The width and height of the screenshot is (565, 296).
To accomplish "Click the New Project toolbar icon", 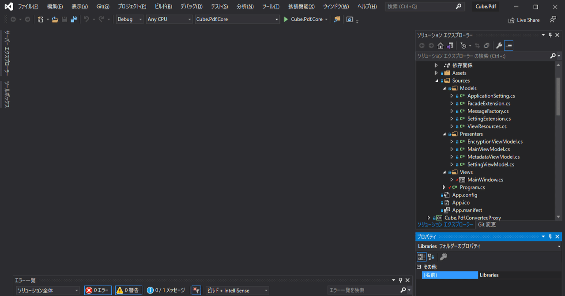I will (41, 19).
